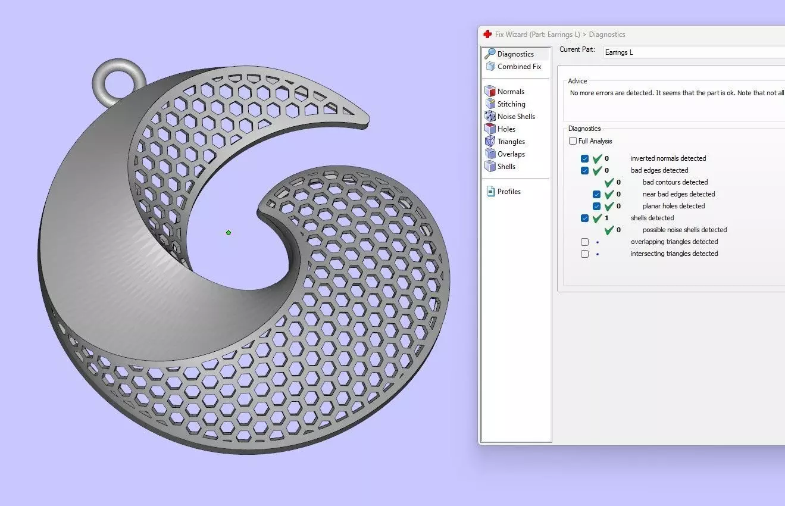
Task: Click the Combined Fix cube icon
Action: [490, 67]
